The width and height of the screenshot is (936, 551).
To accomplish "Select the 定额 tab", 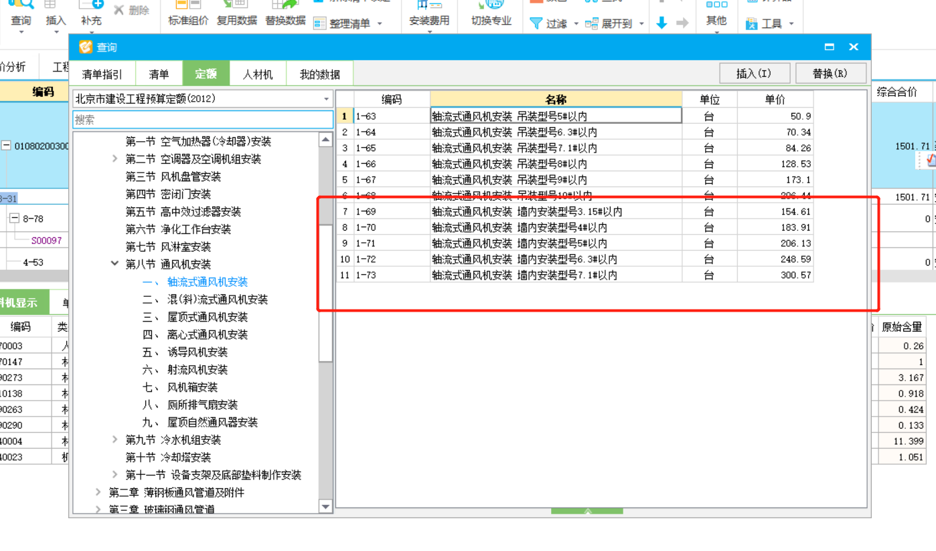I will [206, 74].
